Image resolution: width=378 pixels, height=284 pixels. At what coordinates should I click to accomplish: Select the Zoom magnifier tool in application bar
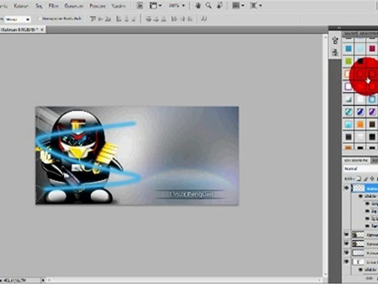[x=209, y=6]
